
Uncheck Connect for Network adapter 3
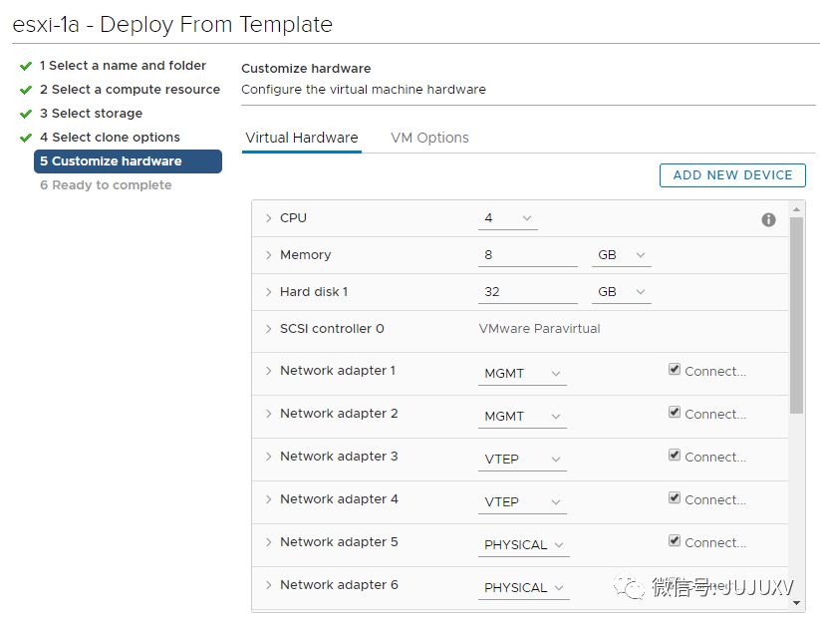[675, 456]
